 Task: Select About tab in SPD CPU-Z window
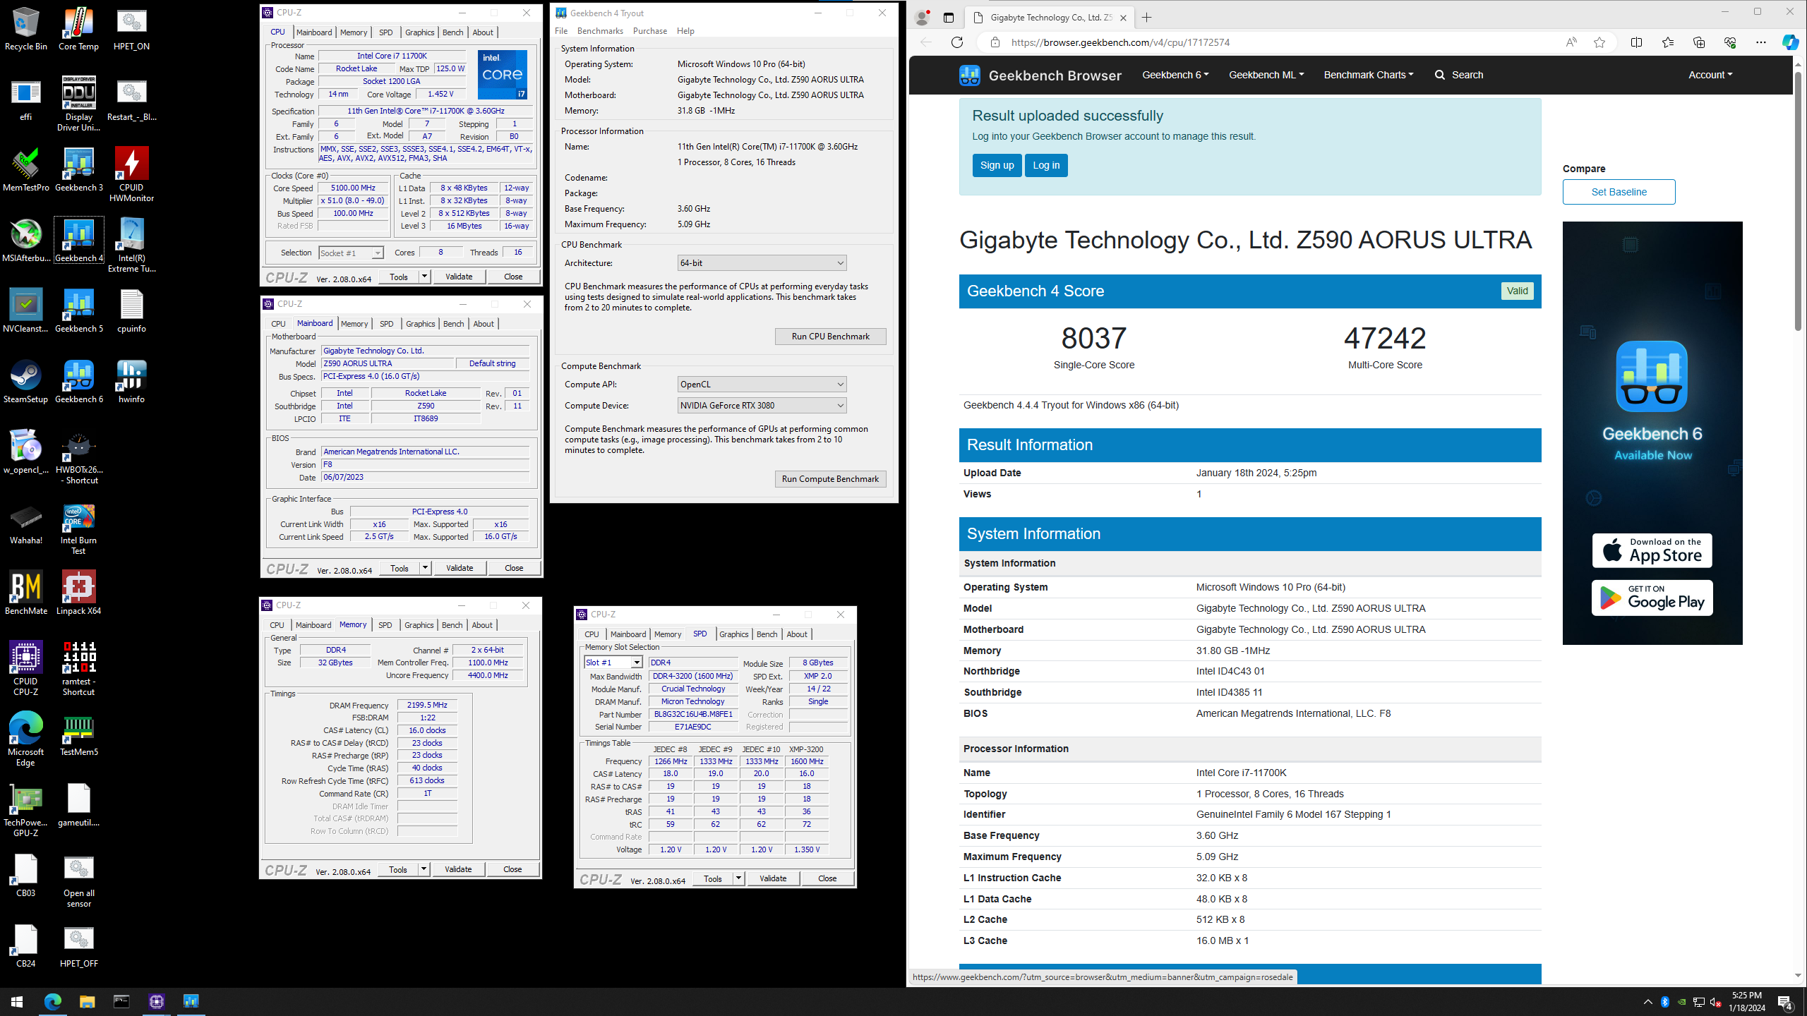point(796,634)
